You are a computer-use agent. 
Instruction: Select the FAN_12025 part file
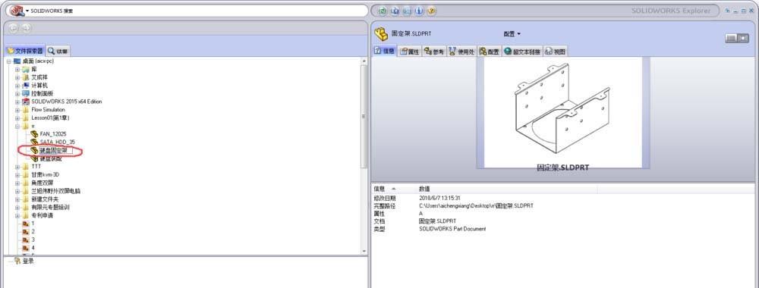tap(53, 134)
